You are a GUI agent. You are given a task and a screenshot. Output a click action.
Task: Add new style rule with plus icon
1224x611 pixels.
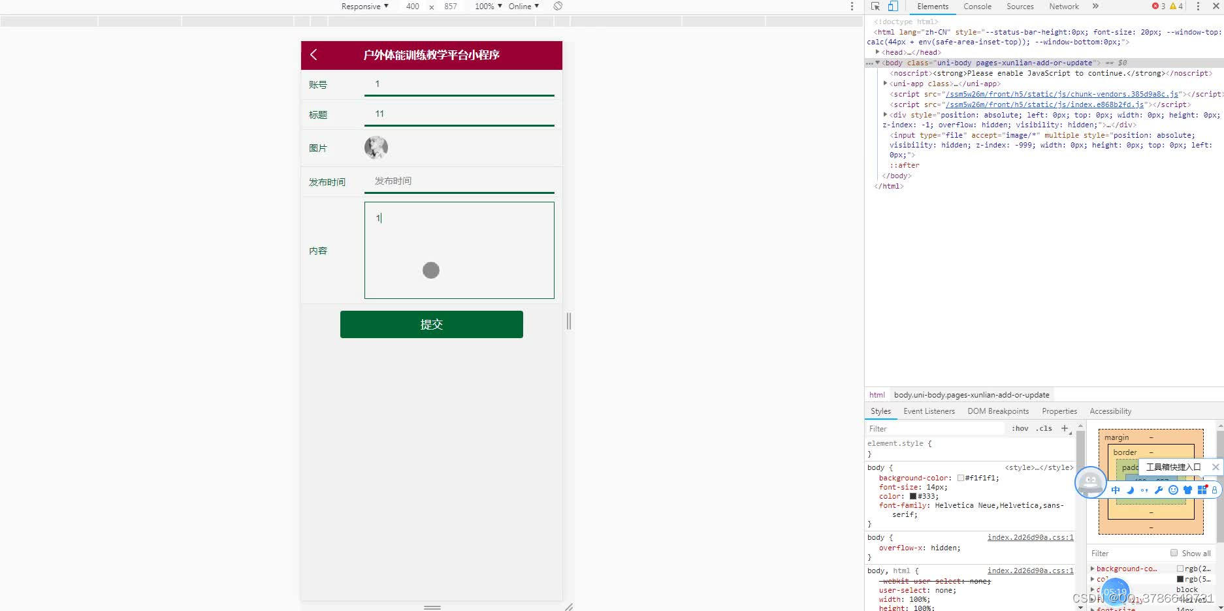point(1065,428)
